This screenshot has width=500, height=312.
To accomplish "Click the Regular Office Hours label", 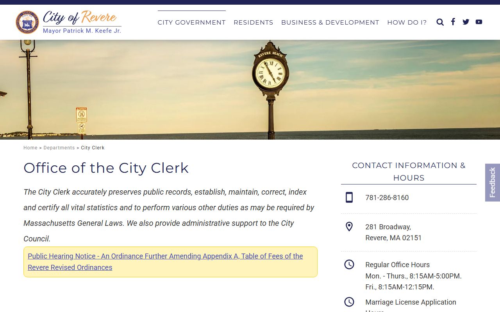I will point(398,265).
